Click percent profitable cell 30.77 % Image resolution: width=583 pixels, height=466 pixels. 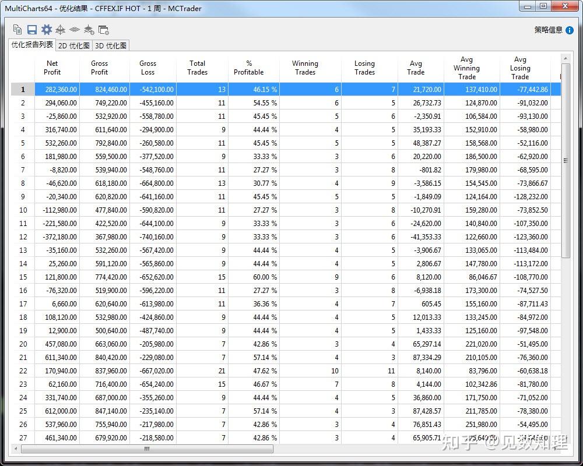tap(254, 183)
